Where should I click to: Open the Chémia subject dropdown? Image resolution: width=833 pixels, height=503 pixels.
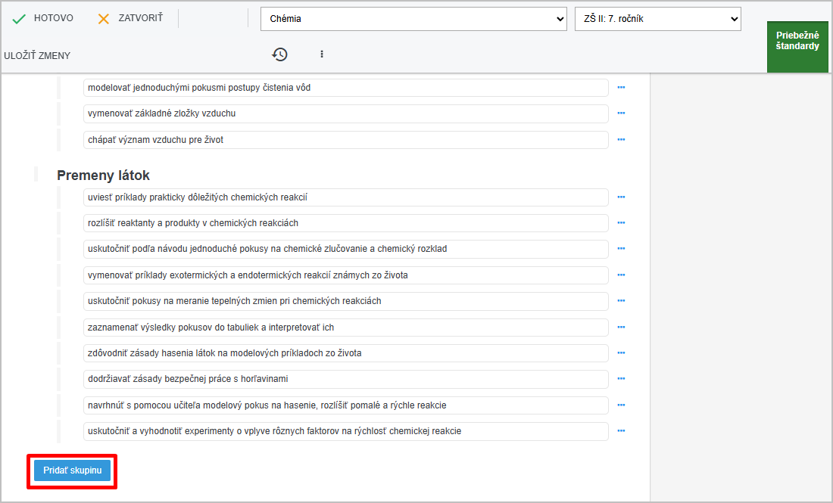[413, 19]
